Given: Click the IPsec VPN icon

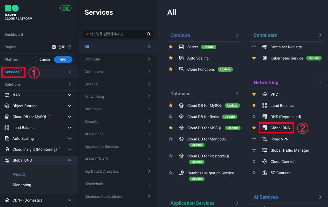Looking at the screenshot, I should (x=265, y=139).
